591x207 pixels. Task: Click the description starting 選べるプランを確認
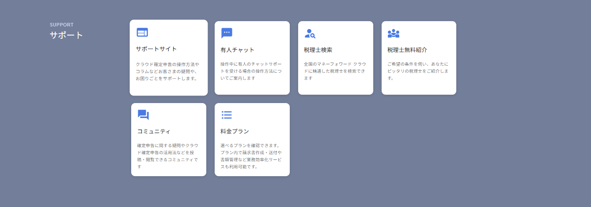click(x=251, y=156)
